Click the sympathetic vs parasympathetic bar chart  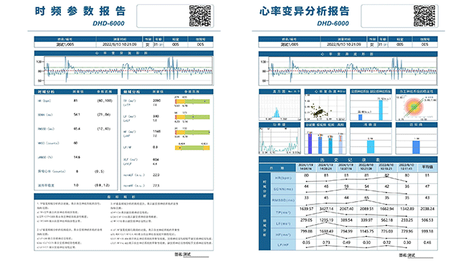tap(371, 105)
